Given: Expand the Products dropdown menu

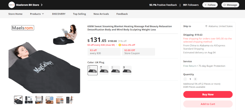Looking at the screenshot, I should tap(37, 14).
